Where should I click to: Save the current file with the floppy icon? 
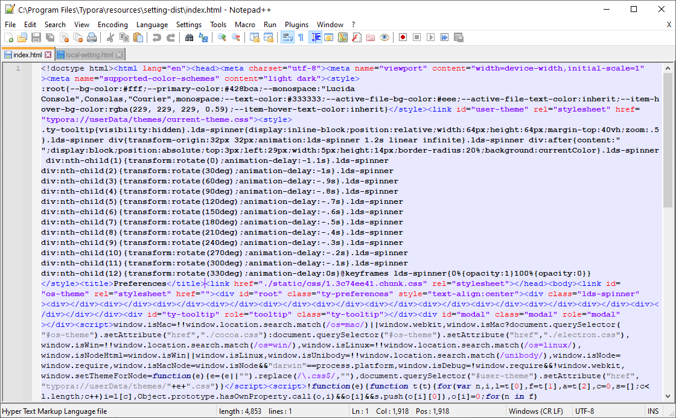[36, 37]
